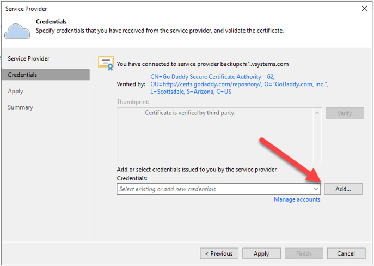Click the Verify certificate button
Image resolution: width=374 pixels, height=266 pixels.
(x=345, y=113)
